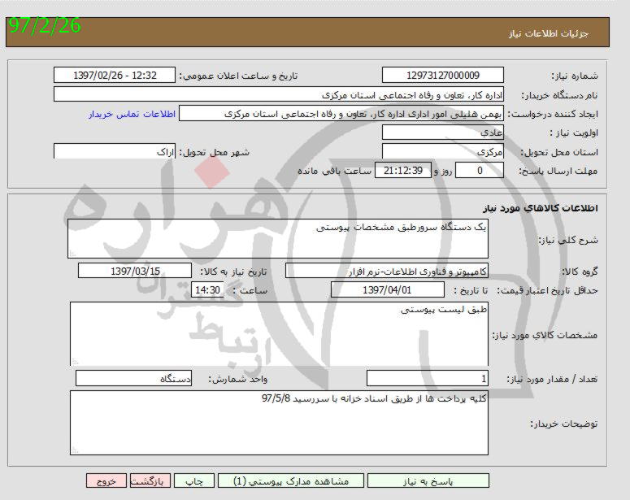Click the چاپ print button
Screen dimensions: 630x500
pos(194,480)
